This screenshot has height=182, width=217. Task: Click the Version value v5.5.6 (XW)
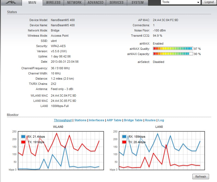coord(59,51)
